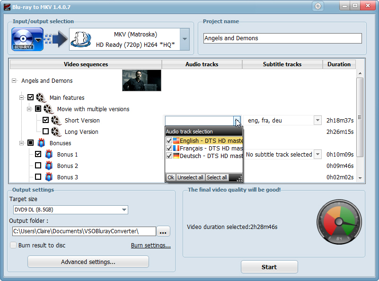
Task: Collapse the Main features tree node
Action: 21,97
